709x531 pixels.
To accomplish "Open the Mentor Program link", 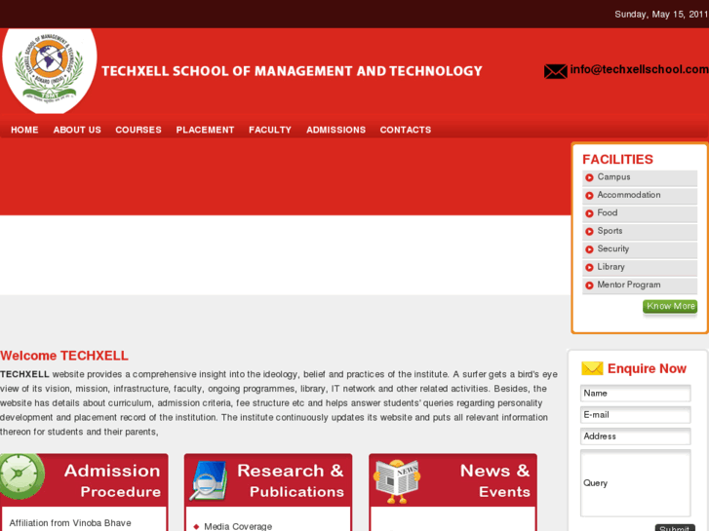I will click(x=629, y=285).
